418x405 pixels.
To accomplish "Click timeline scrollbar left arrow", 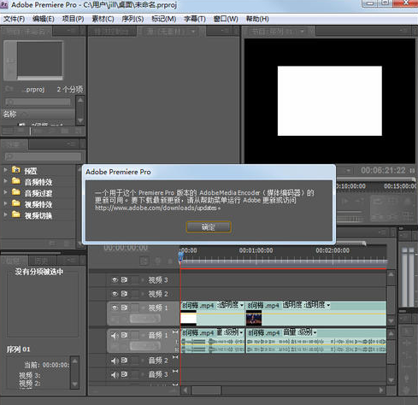I will click(185, 390).
